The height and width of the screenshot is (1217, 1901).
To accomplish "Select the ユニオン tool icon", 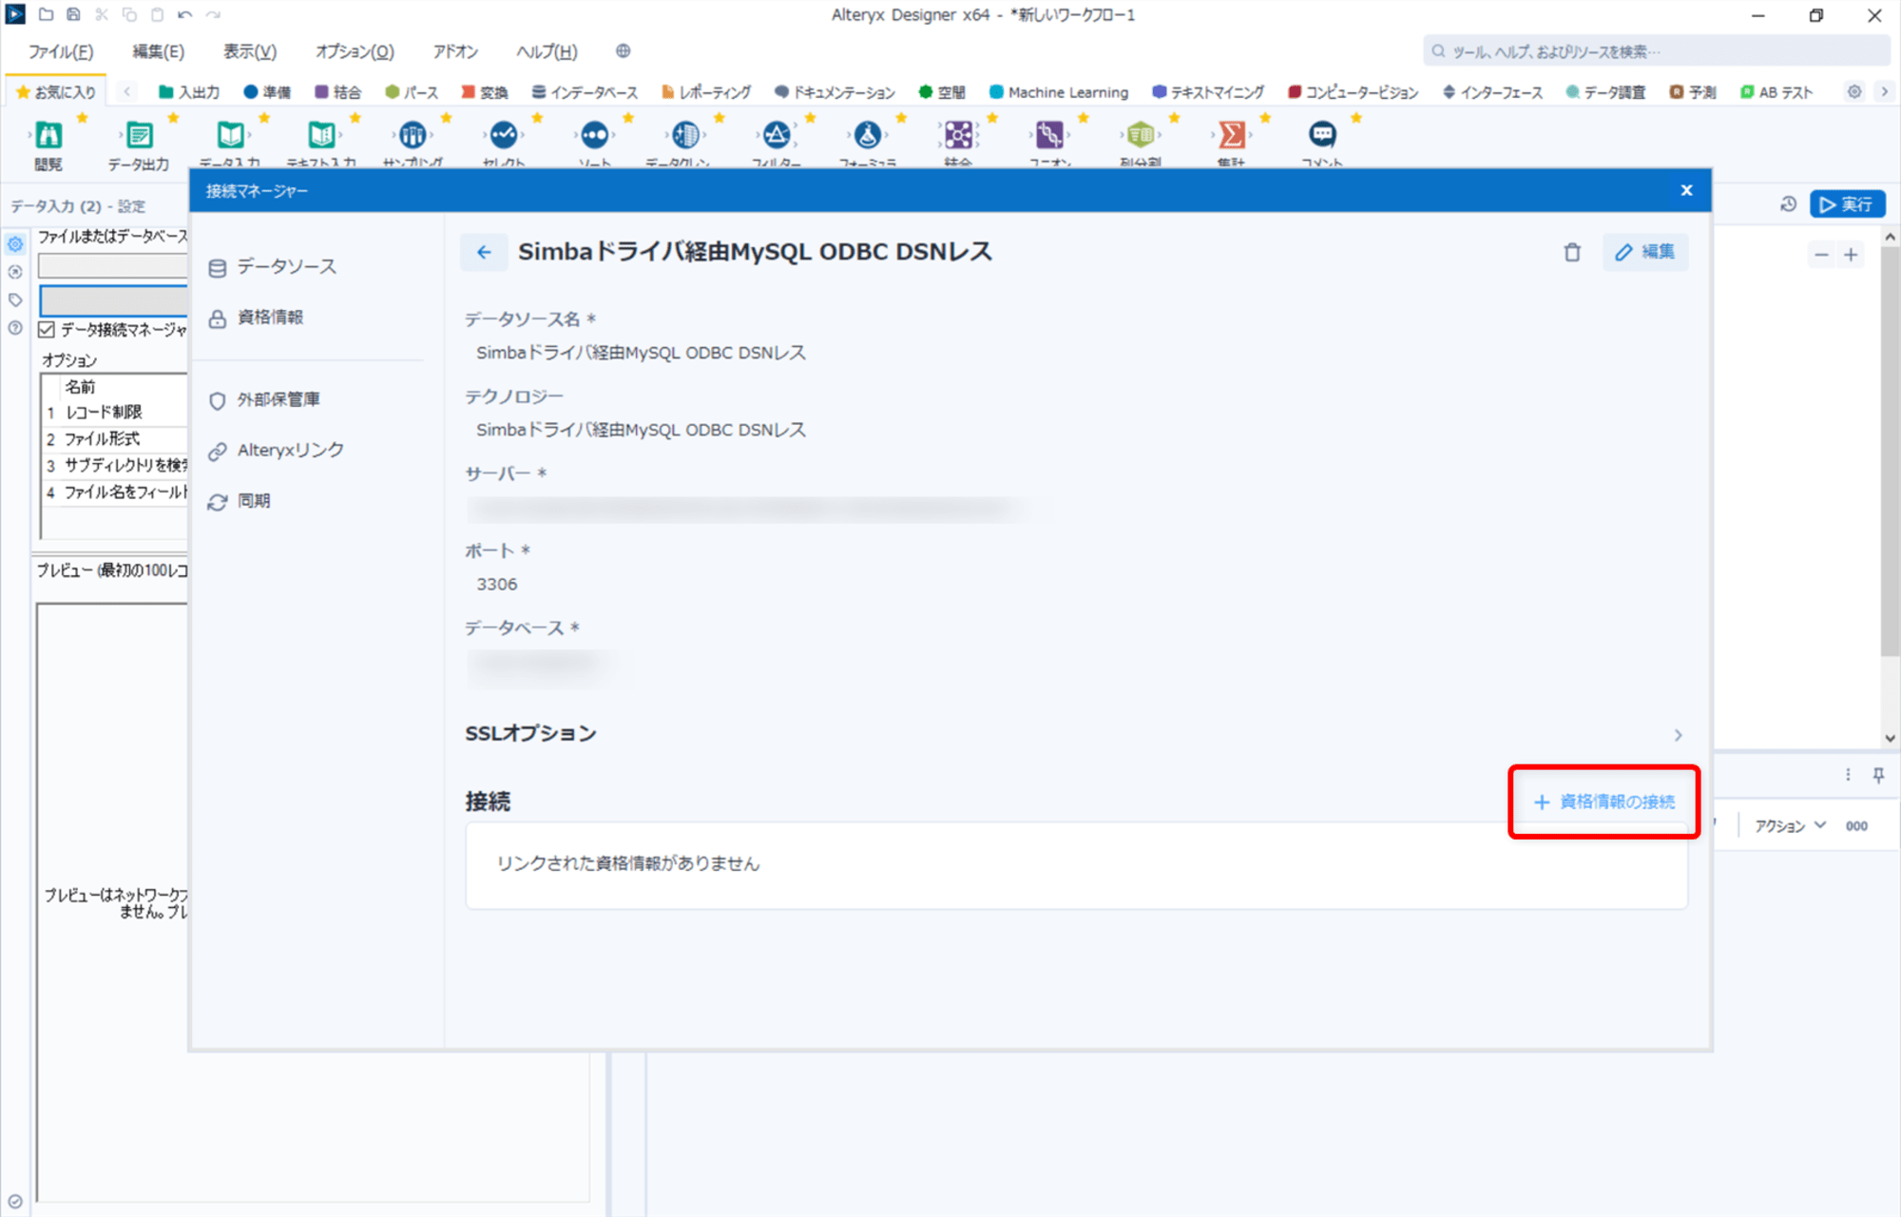I will (x=1049, y=135).
